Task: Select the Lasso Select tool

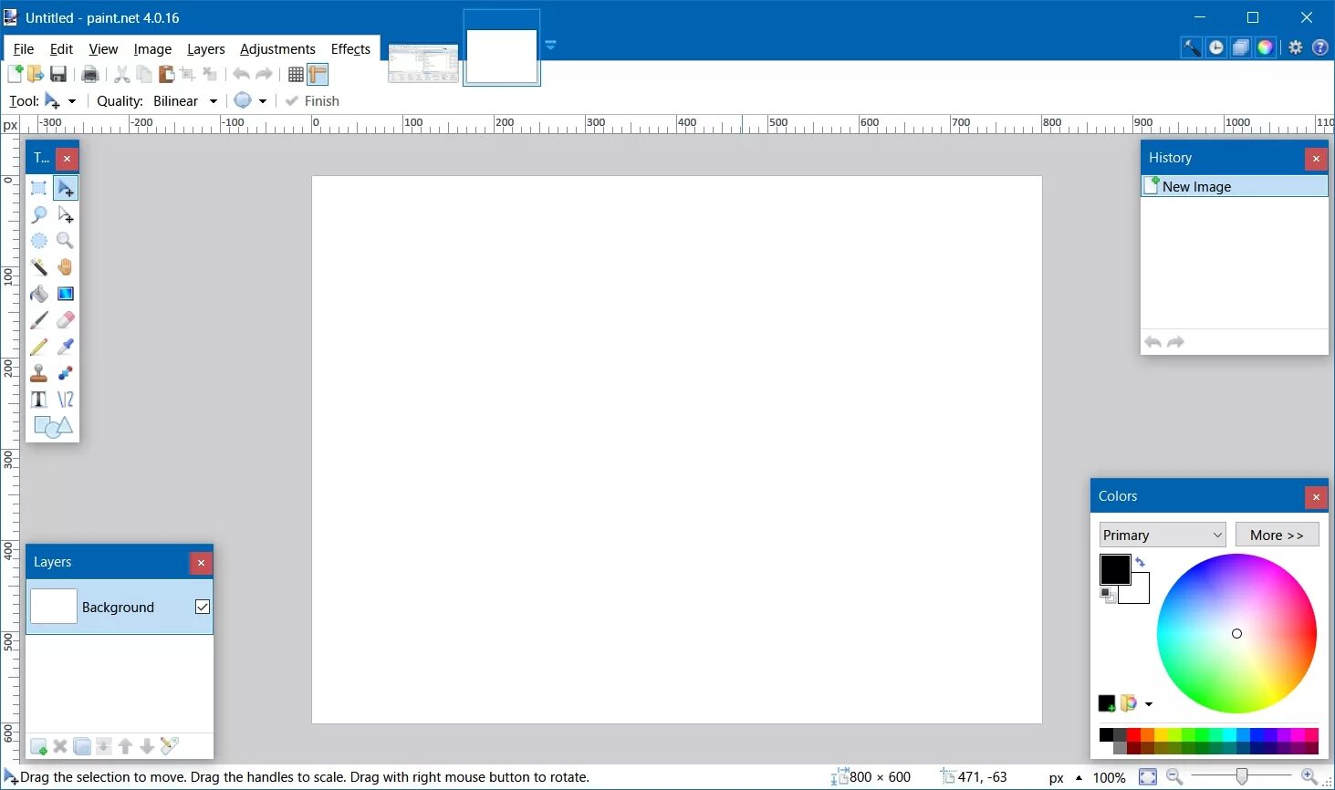Action: 38,214
